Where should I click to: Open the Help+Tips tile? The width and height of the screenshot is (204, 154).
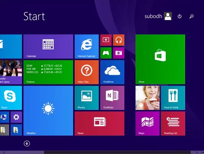pos(87,72)
